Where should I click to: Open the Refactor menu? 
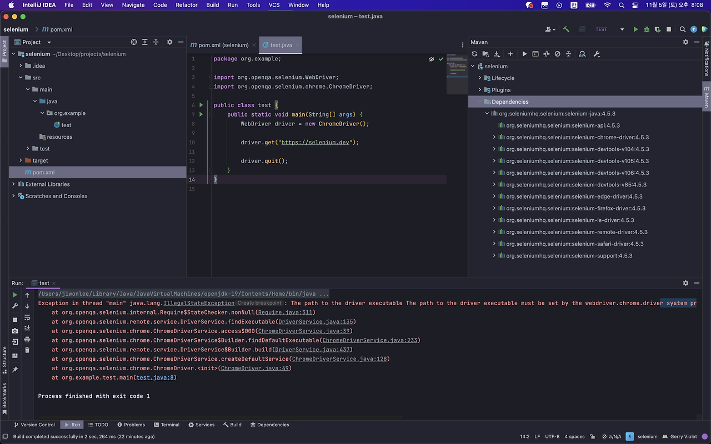[x=186, y=5]
